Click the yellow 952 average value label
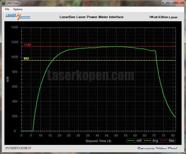 pyautogui.click(x=27, y=59)
